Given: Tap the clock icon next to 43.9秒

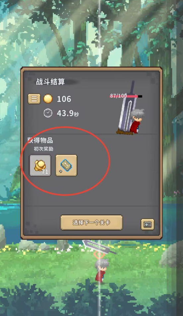Looking at the screenshot, I should pos(48,113).
